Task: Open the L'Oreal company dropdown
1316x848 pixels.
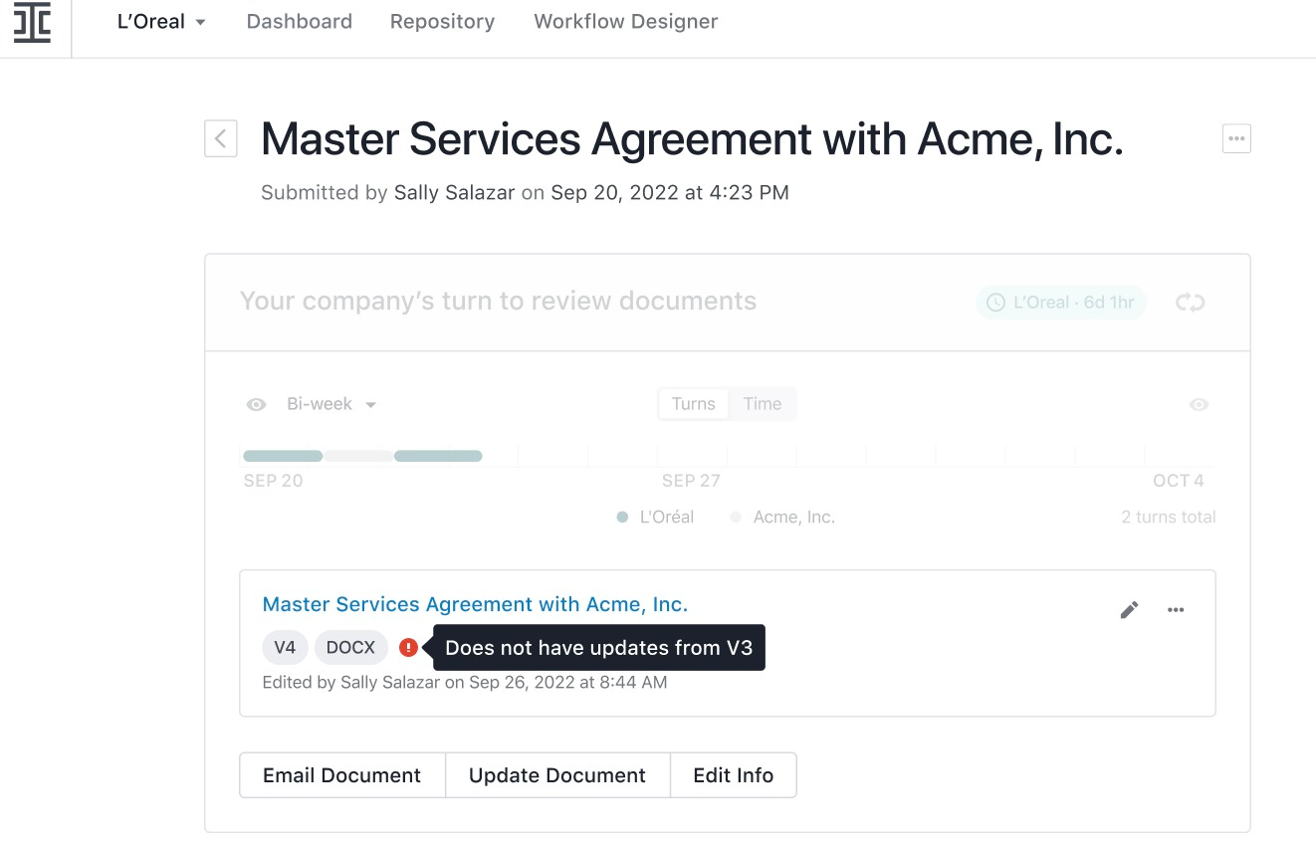Action: coord(161,22)
